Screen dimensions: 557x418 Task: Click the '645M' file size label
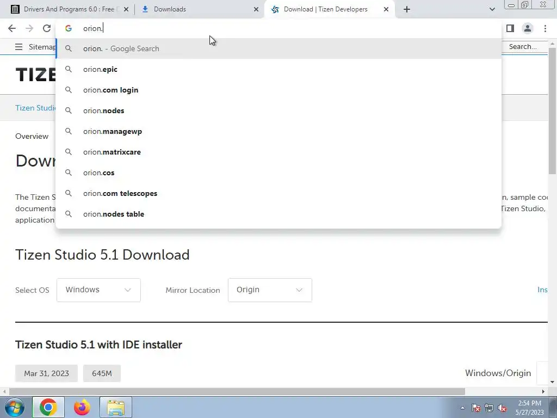pyautogui.click(x=102, y=373)
